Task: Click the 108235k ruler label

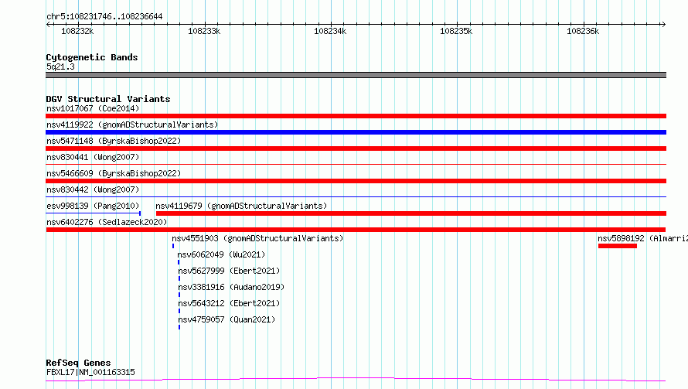Action: pyautogui.click(x=456, y=31)
